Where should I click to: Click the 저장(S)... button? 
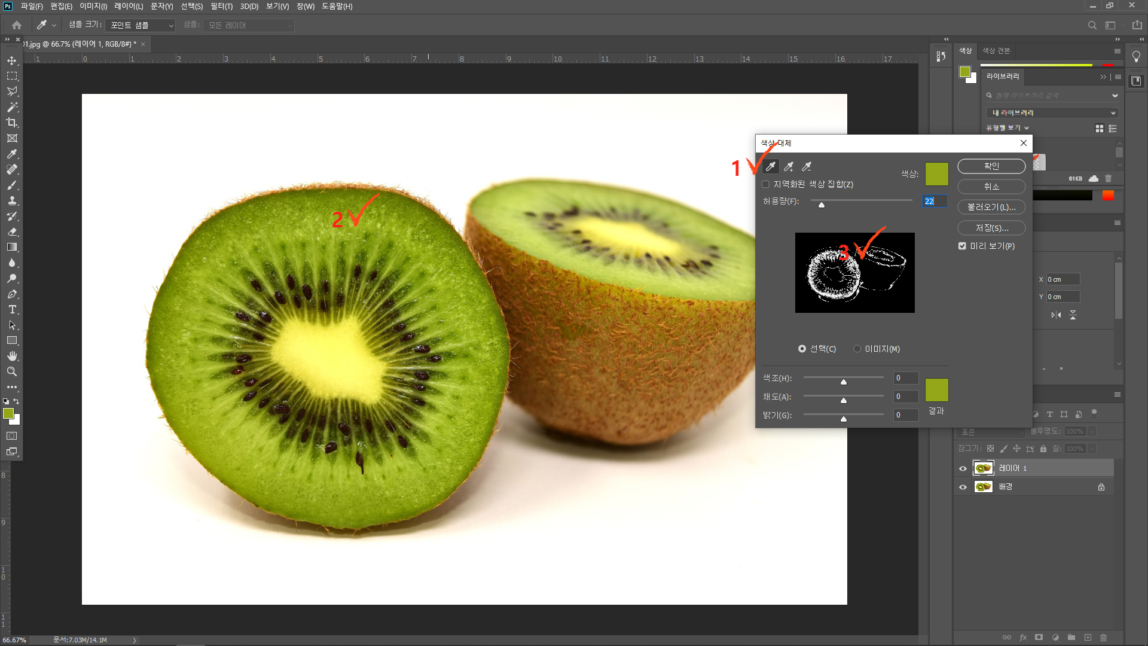[x=991, y=228]
